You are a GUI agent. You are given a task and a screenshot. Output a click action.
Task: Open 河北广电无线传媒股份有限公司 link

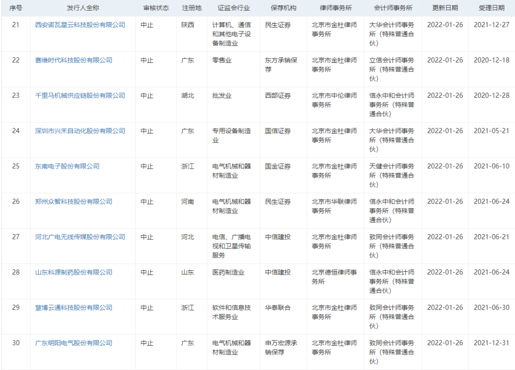pos(80,237)
